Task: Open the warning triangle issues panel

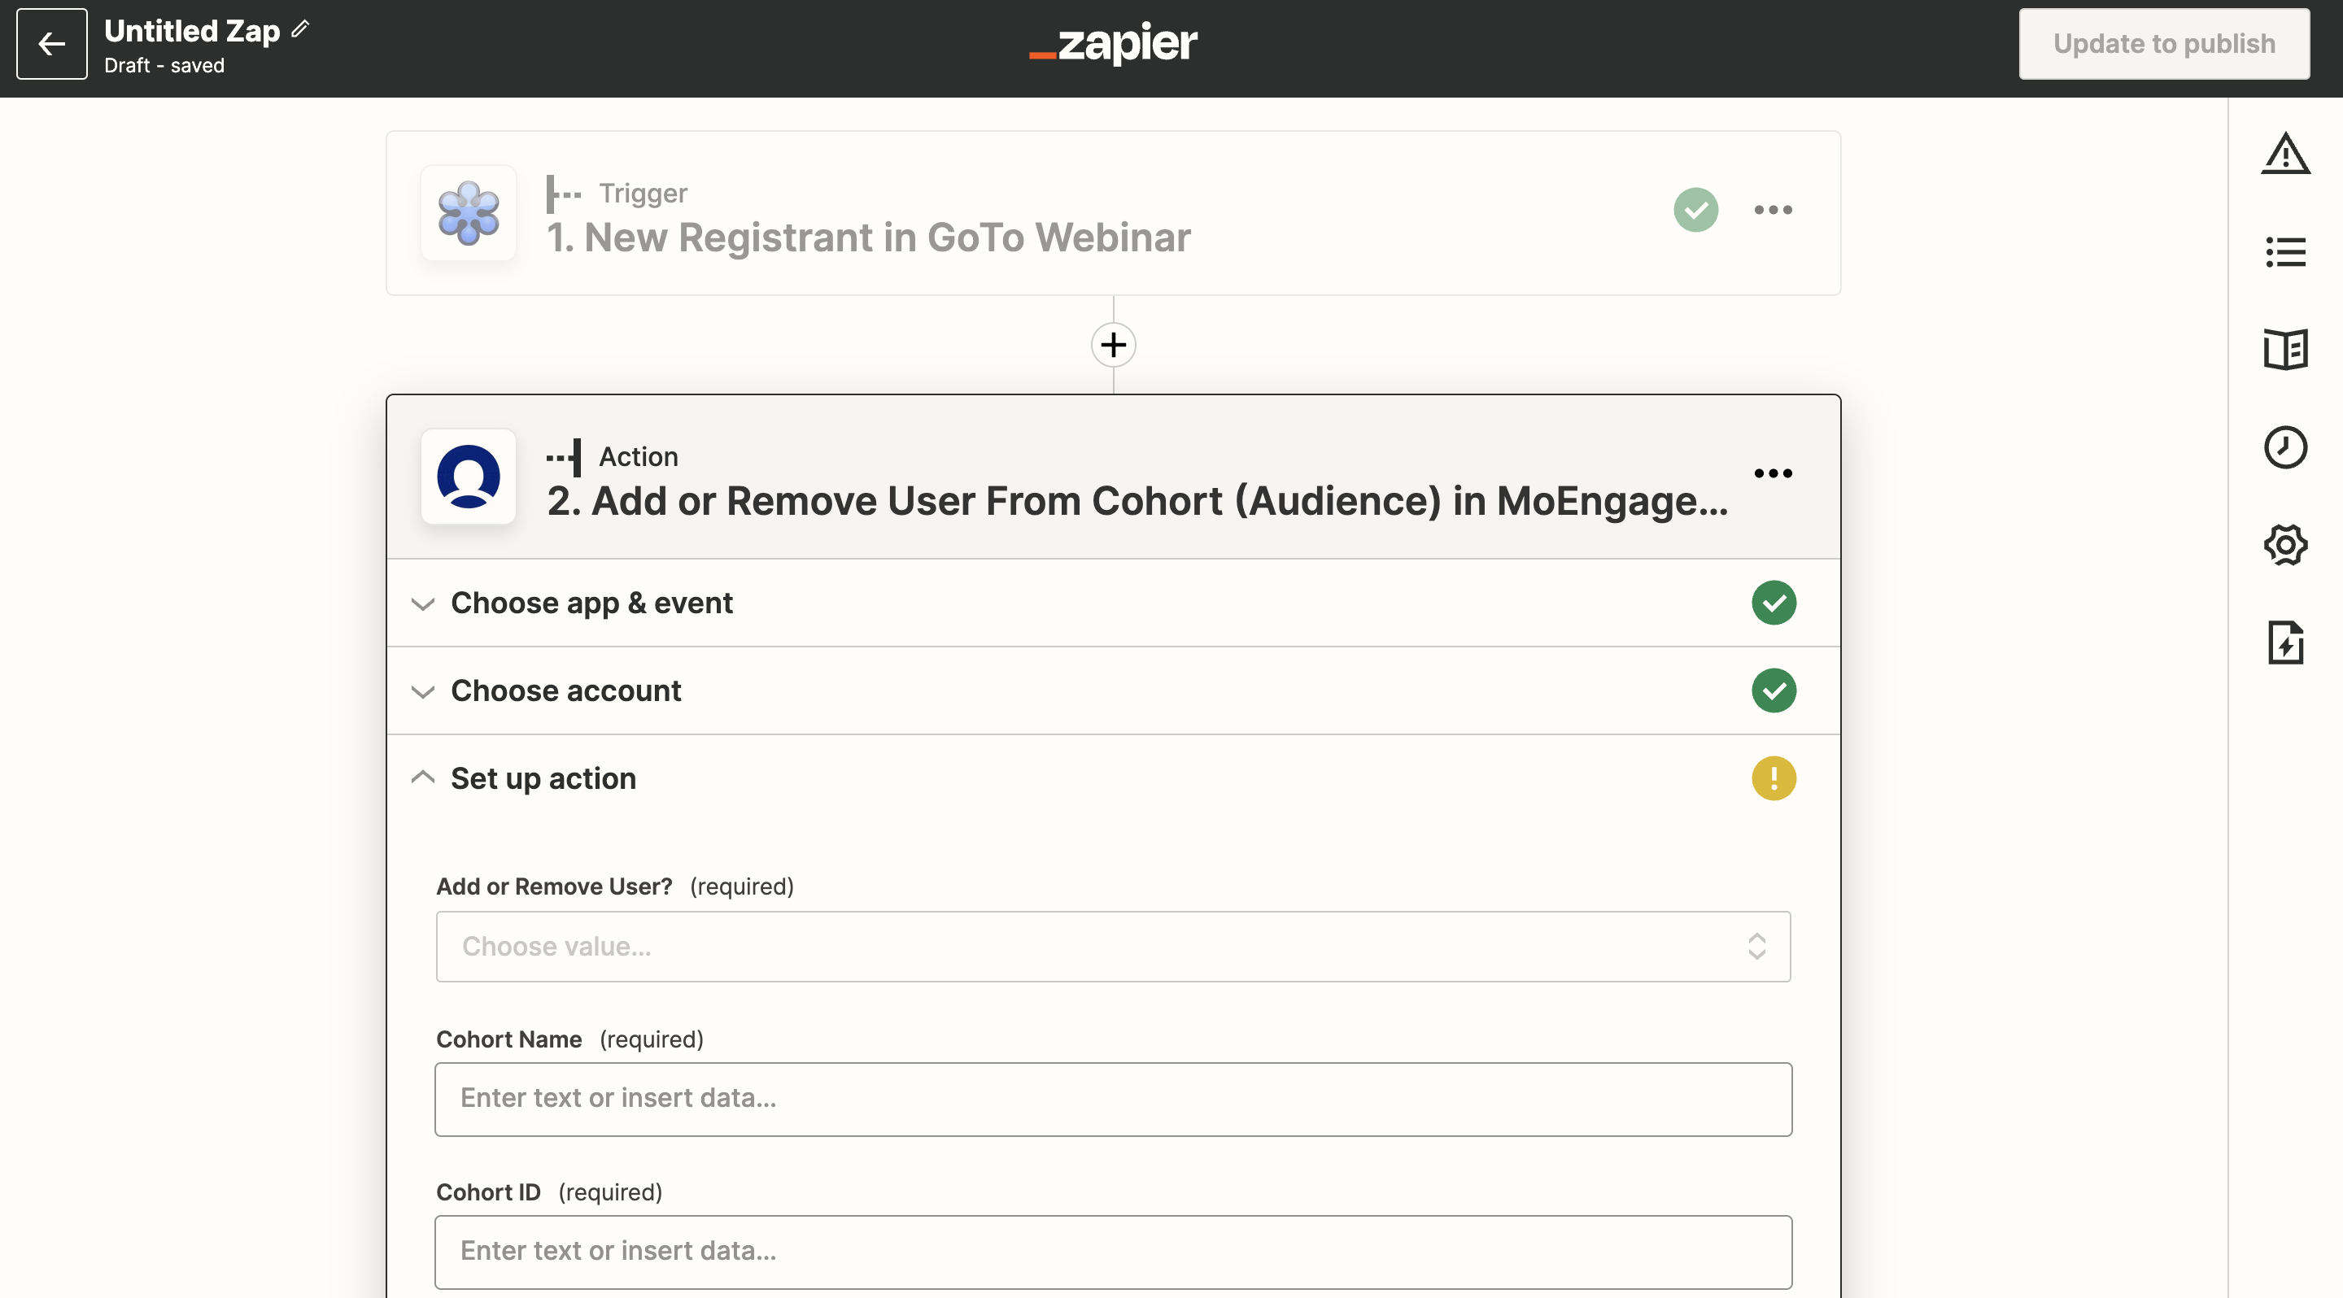Action: tap(2284, 153)
